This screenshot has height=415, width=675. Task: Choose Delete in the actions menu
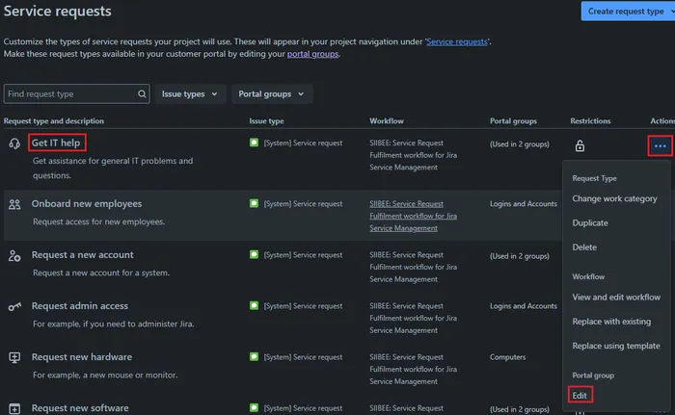pos(584,247)
